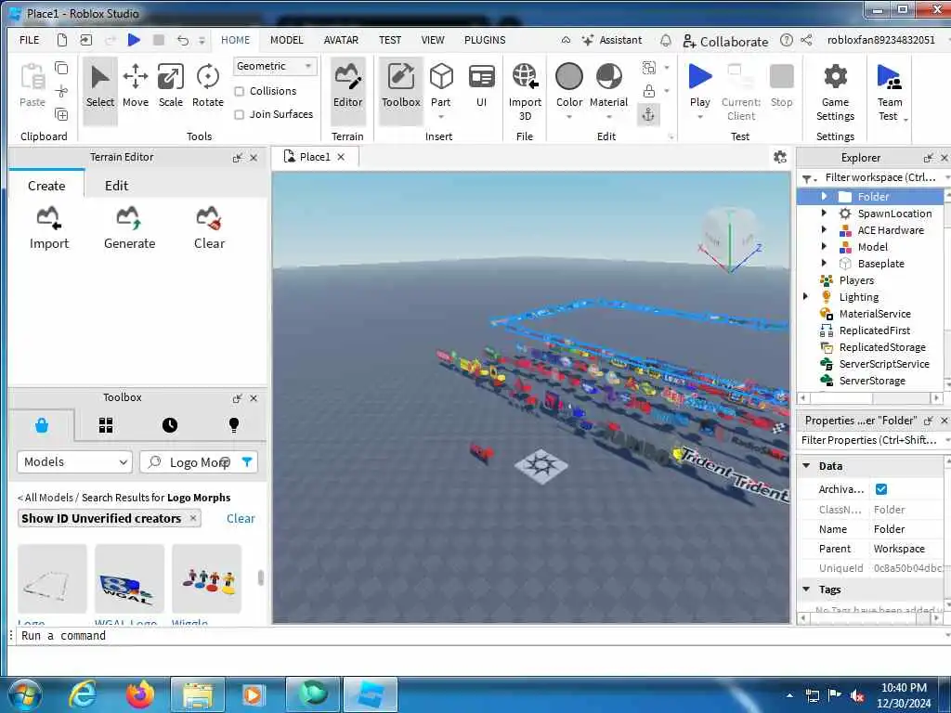Screen dimensions: 951x713
Task: Click the Clear filters link
Action: 241,518
